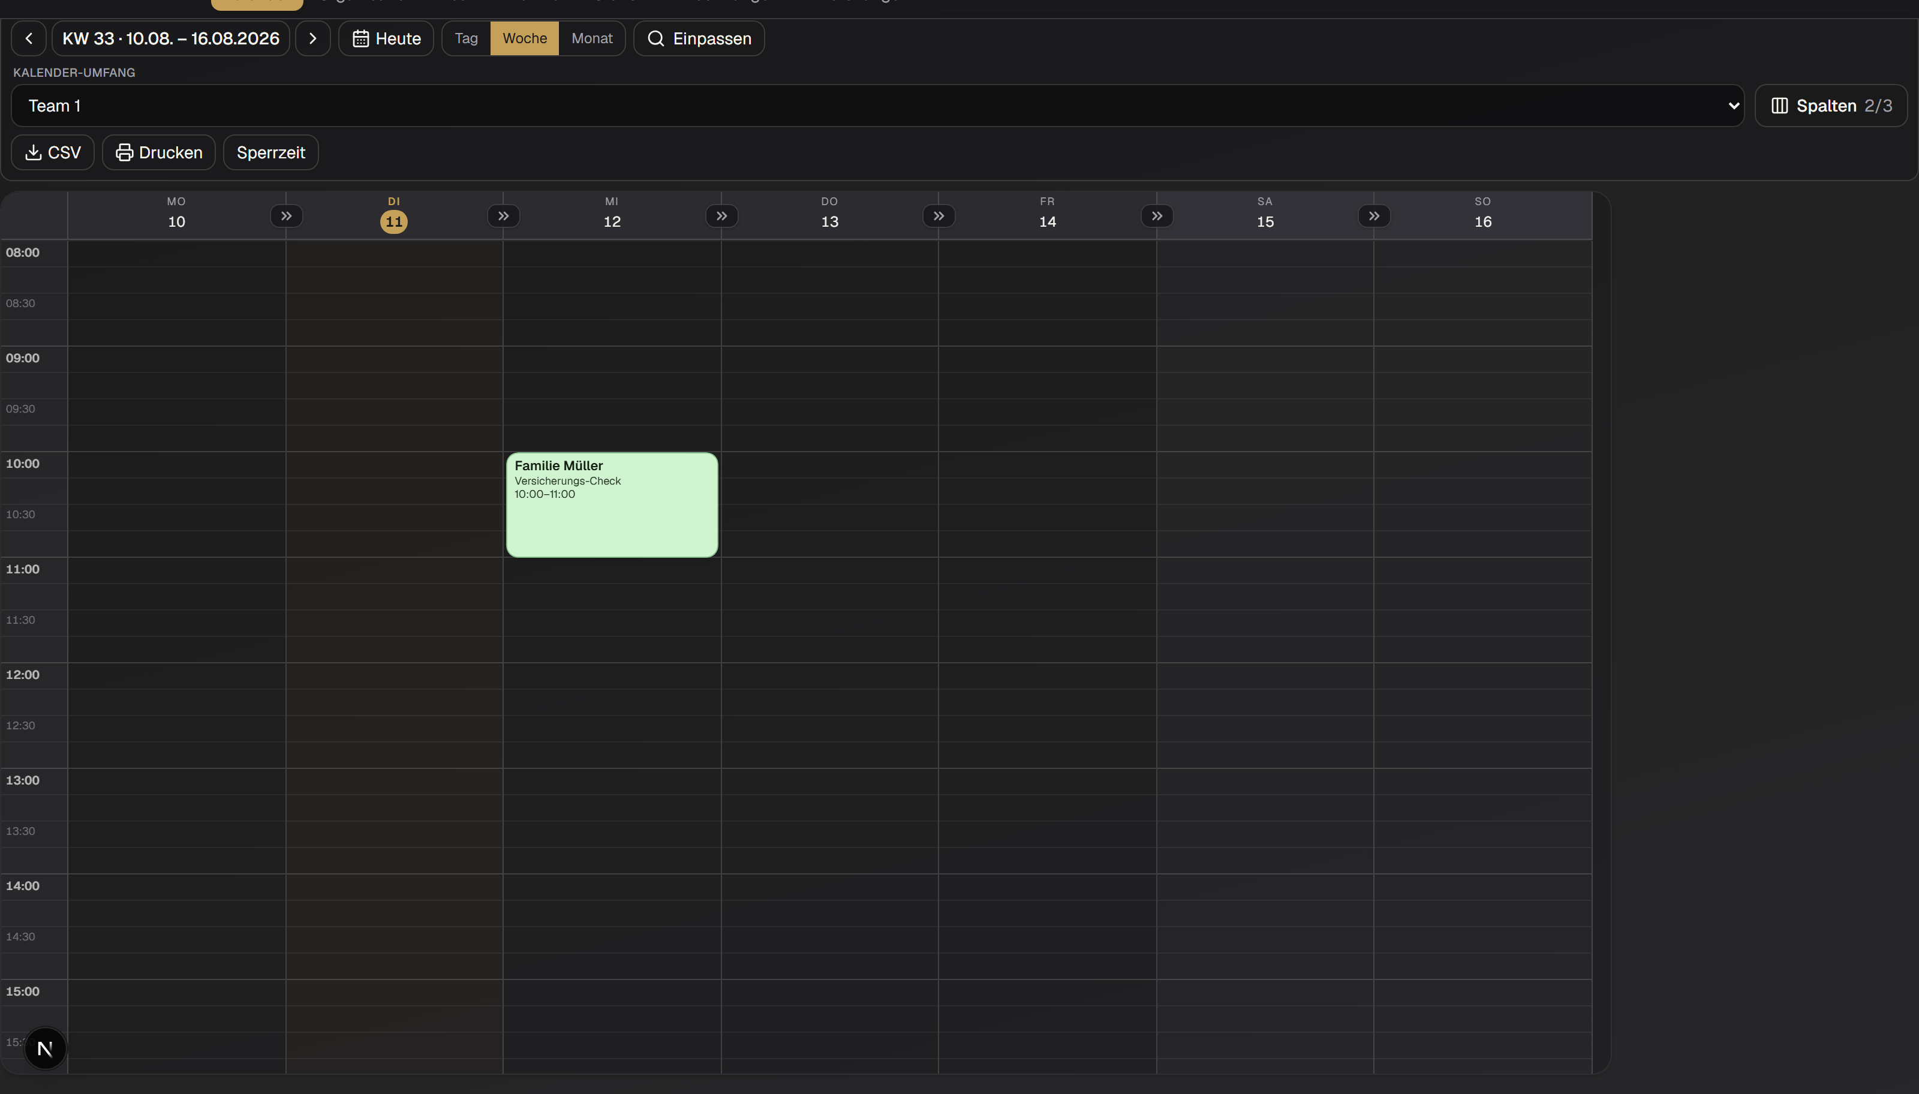Click the 14:30 time label

(20, 937)
